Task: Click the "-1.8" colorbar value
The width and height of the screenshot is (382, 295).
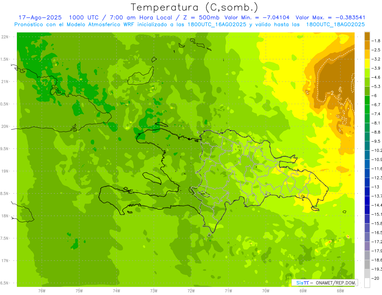Action: point(376,41)
